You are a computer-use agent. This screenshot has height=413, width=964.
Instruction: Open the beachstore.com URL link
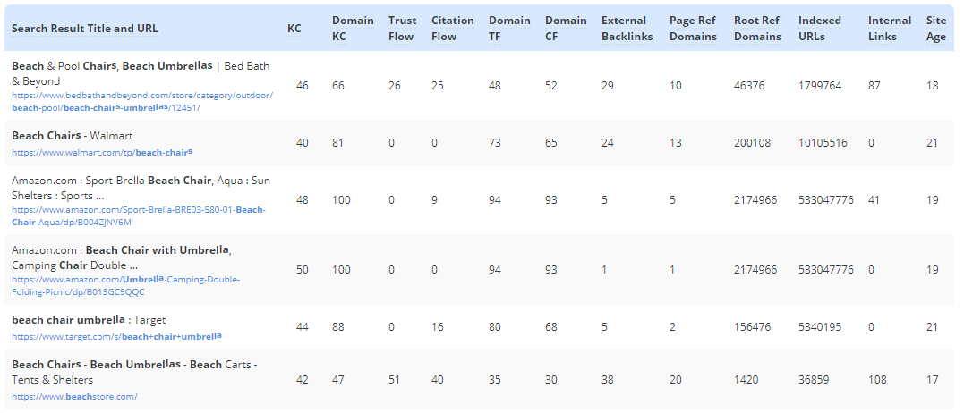point(74,396)
